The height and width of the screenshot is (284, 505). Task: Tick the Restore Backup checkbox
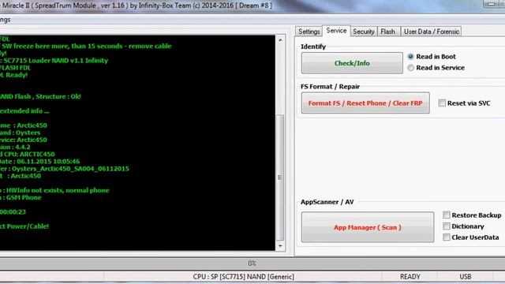447,215
